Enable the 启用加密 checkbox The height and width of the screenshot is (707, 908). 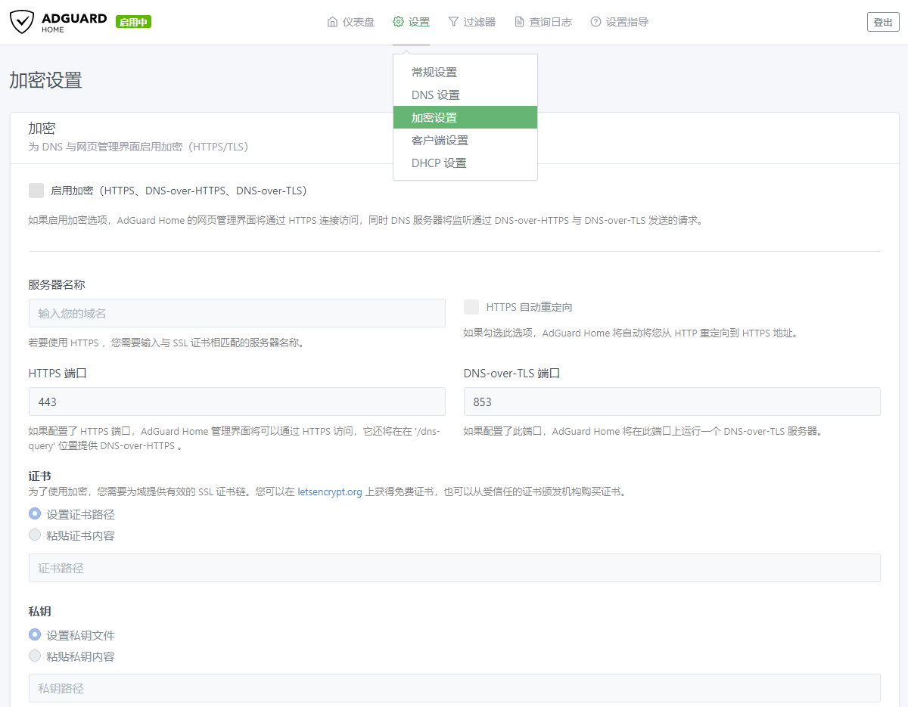click(36, 190)
